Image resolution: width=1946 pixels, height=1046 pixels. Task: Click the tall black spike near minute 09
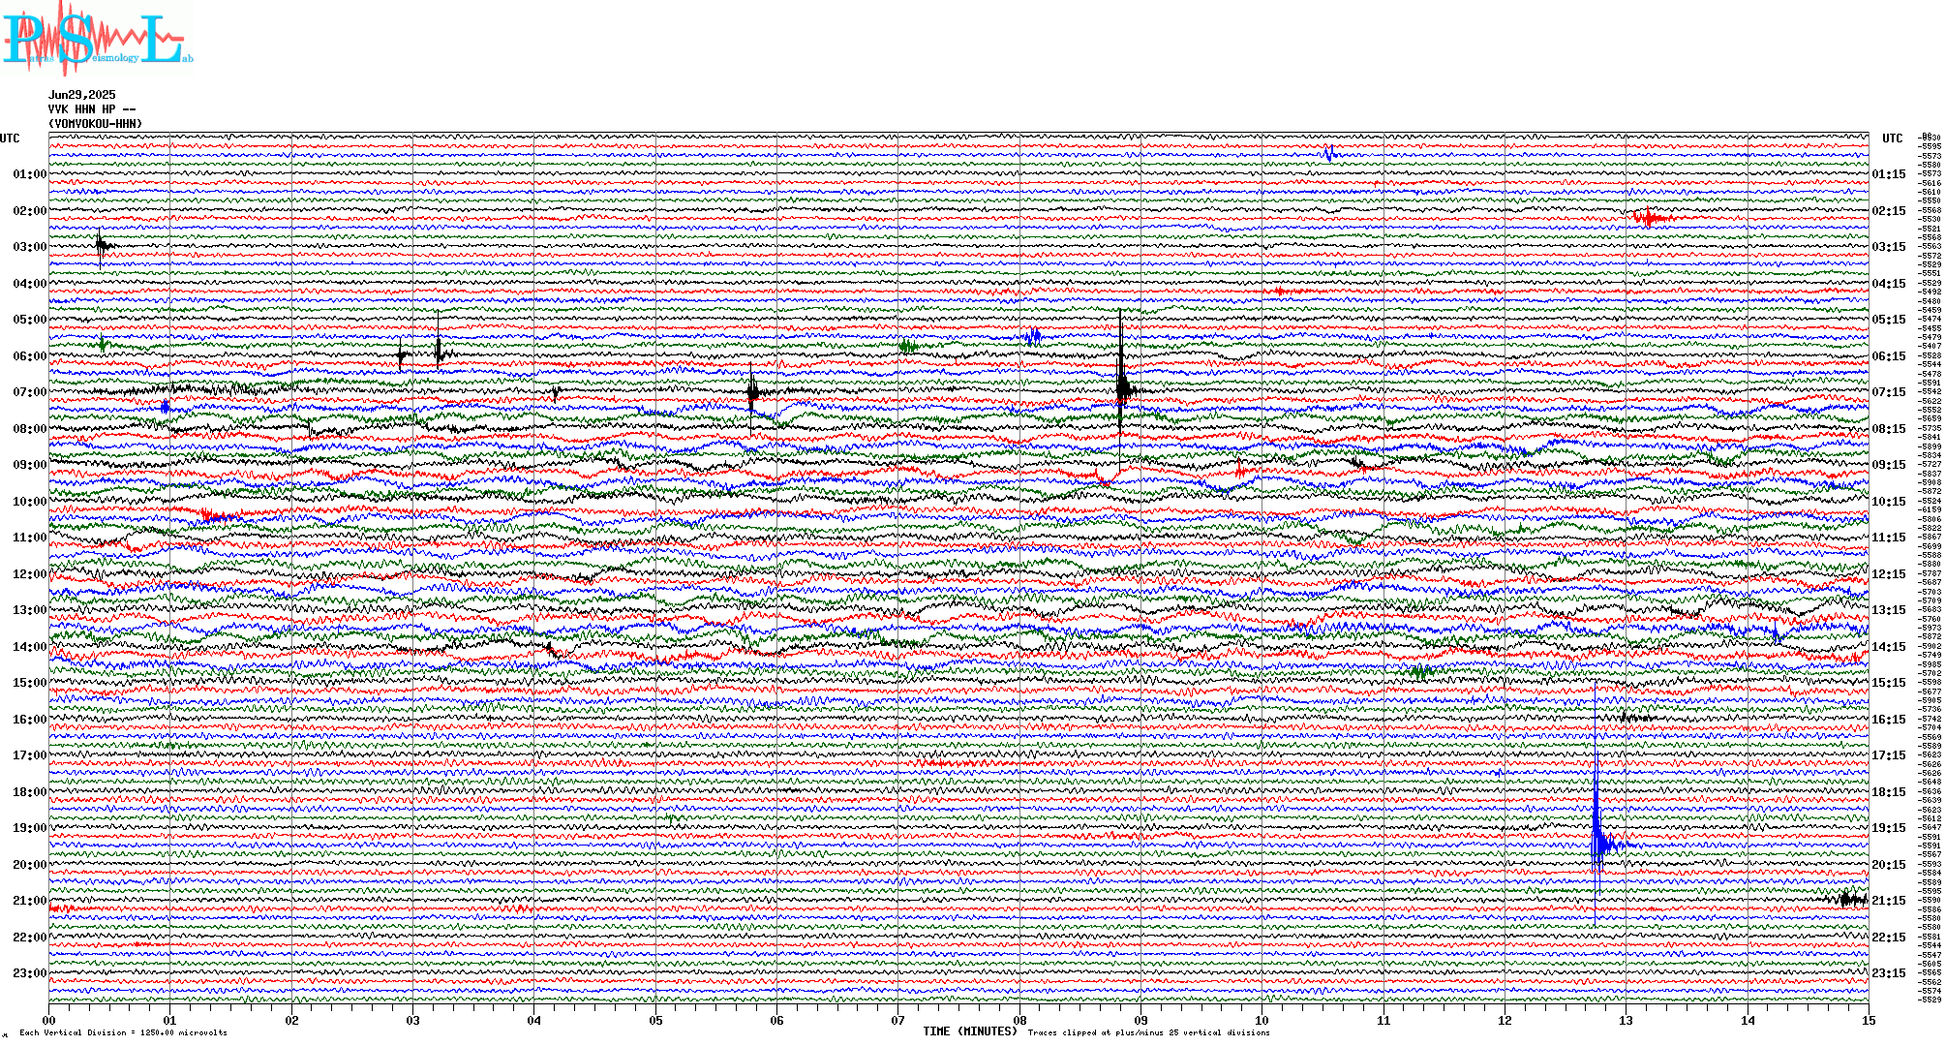1121,391
